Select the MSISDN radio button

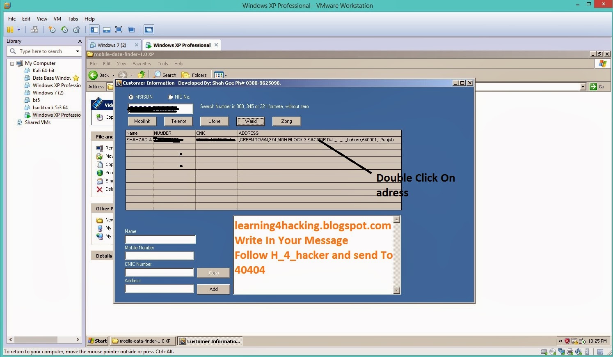tap(131, 97)
